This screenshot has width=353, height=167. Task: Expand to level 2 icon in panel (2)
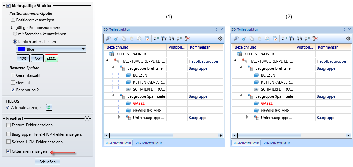[292, 38]
